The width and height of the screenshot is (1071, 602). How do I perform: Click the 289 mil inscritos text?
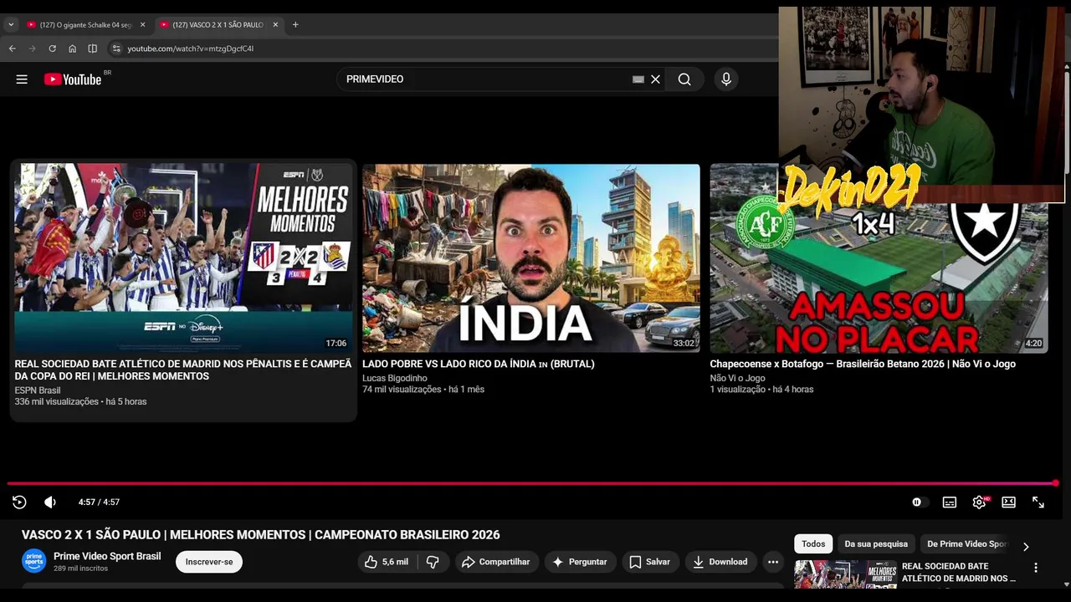coord(80,569)
